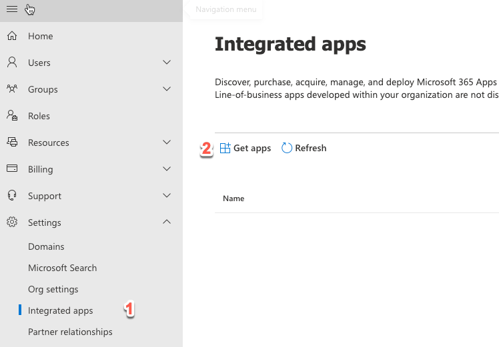Expand the Billing section chevron

[167, 169]
